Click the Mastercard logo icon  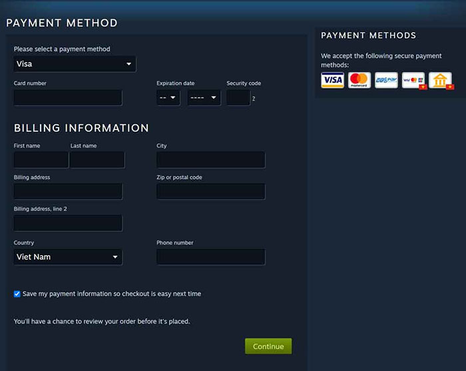359,80
